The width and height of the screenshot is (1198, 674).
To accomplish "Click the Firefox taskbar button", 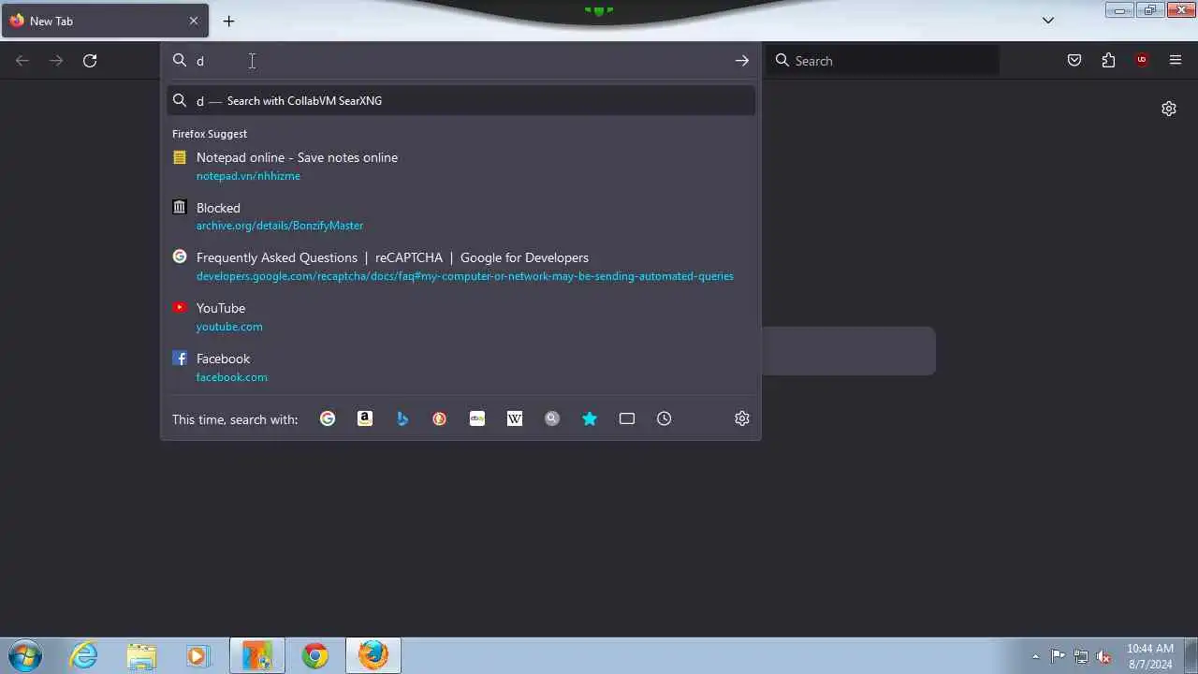I will coord(373,655).
